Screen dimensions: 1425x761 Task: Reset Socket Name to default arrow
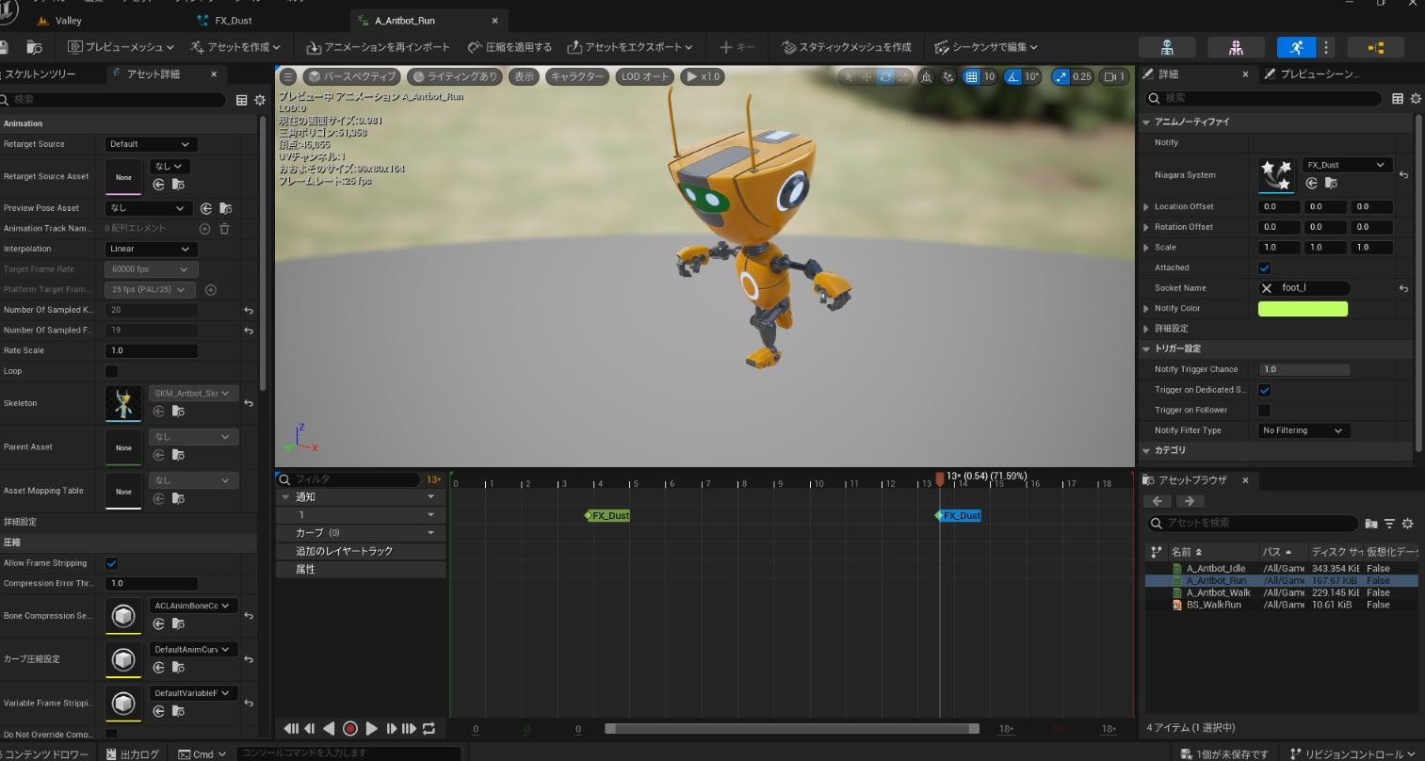point(1403,288)
